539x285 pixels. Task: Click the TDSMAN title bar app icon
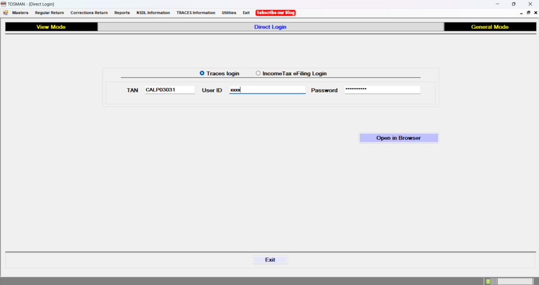click(3, 4)
